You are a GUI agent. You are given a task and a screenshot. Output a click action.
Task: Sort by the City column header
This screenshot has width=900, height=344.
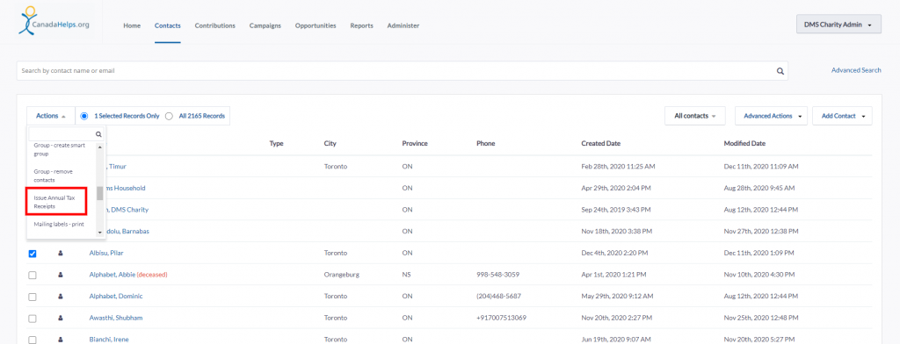coord(330,143)
